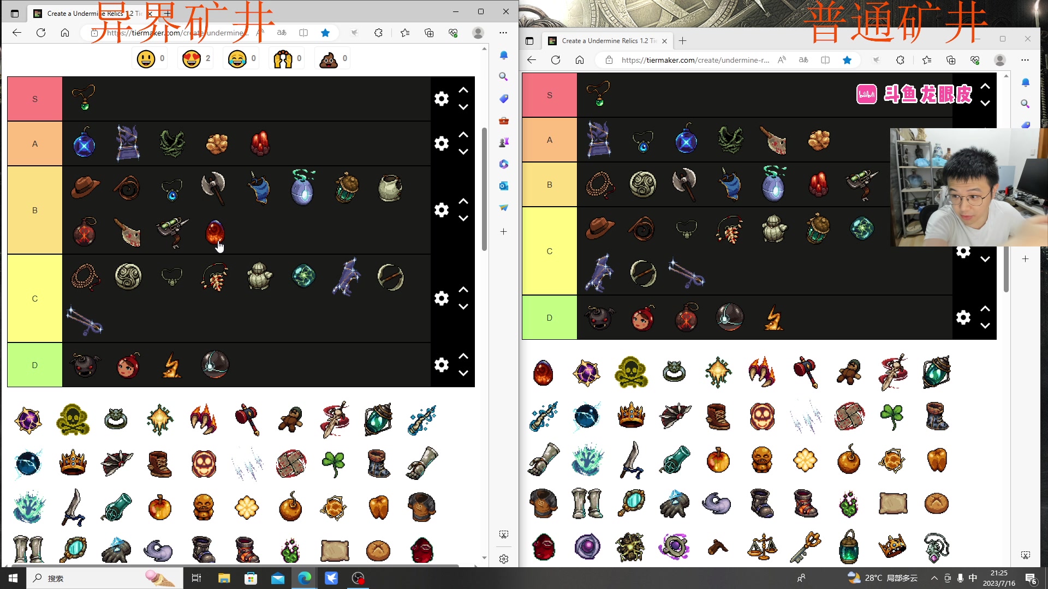Open Extensions in left browser toolbar
This screenshot has width=1048, height=589.
coord(379,33)
